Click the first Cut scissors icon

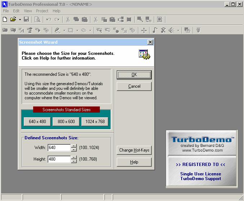(68, 19)
